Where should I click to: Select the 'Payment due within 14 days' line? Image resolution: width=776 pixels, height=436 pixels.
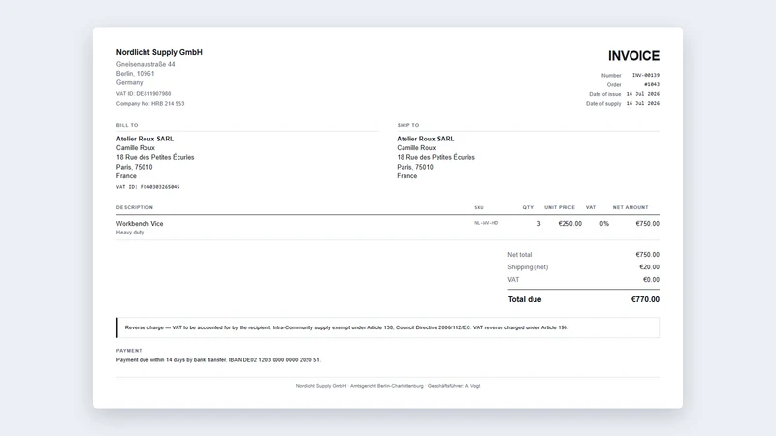[219, 360]
